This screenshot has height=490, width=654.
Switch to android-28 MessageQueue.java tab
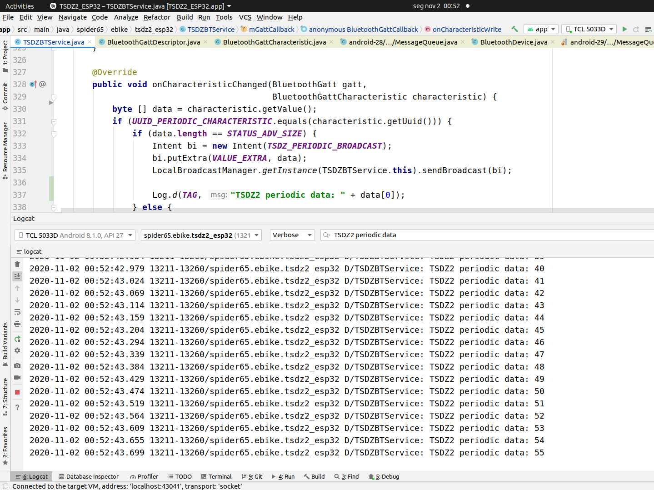[x=403, y=42]
